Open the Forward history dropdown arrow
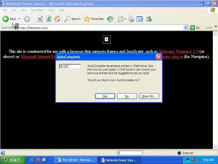Image resolution: width=218 pixels, height=164 pixels. click(33, 19)
